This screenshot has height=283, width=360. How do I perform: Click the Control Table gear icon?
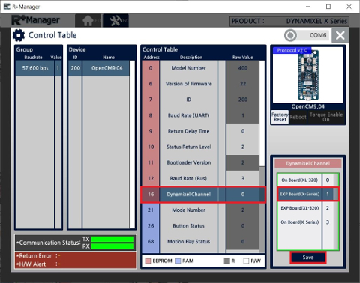coord(19,35)
